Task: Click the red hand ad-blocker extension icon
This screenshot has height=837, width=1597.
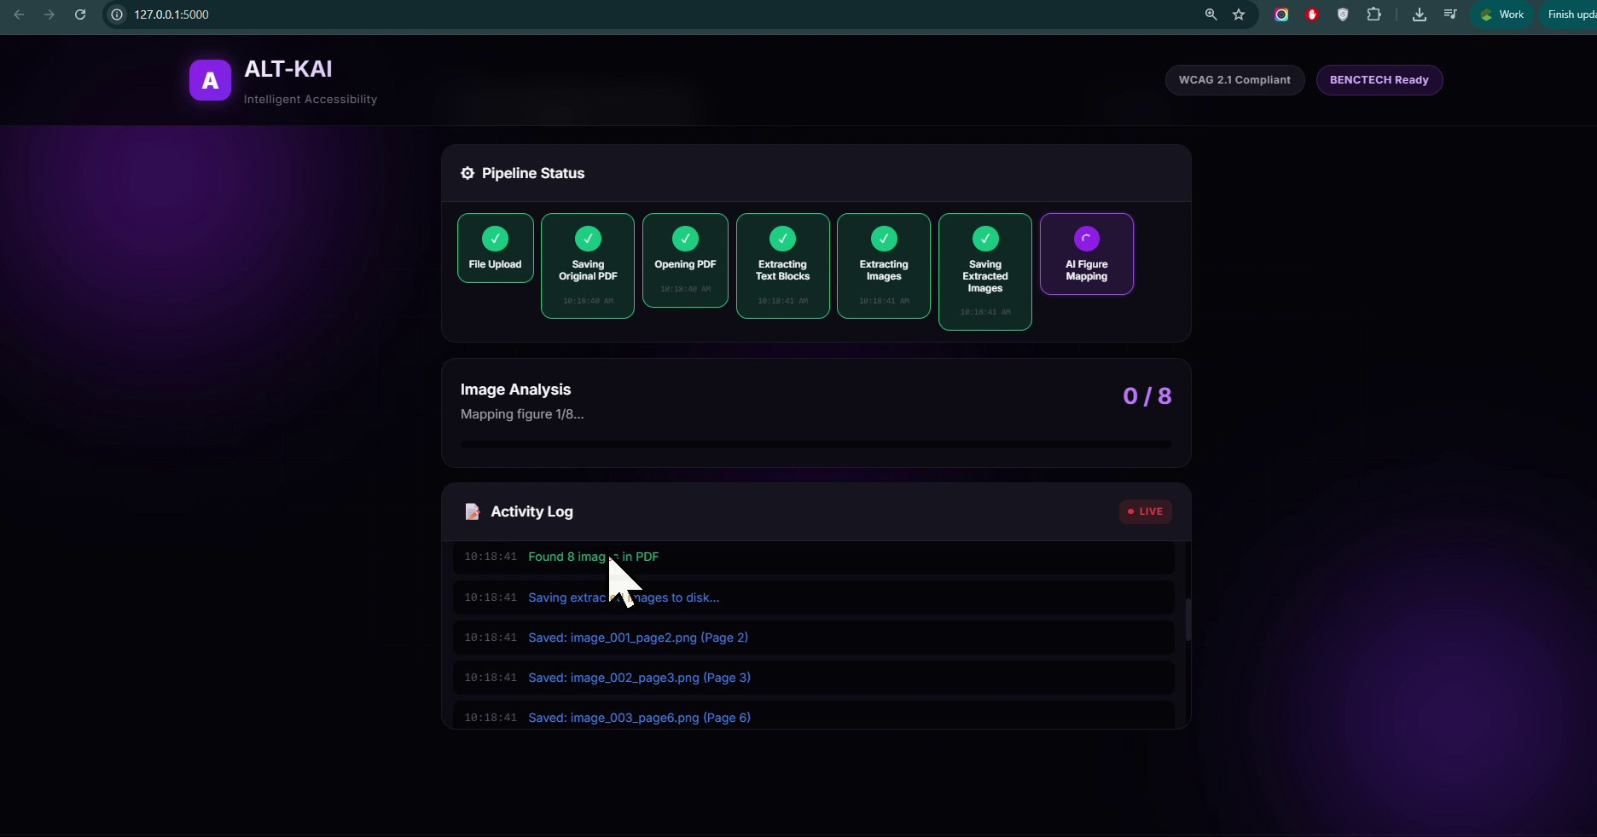Action: [1312, 14]
